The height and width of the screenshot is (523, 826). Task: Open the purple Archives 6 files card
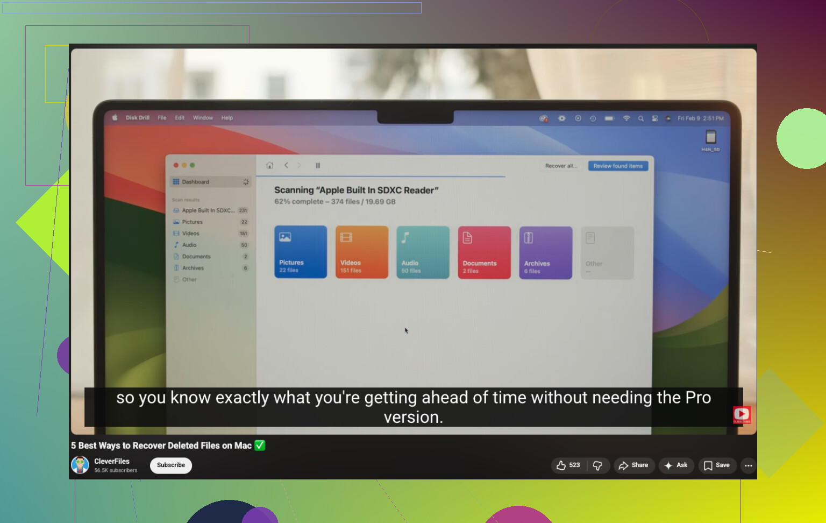pos(545,252)
